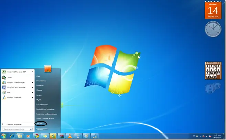Click the user account picture in Start menu
This screenshot has width=226, height=140.
click(48, 69)
